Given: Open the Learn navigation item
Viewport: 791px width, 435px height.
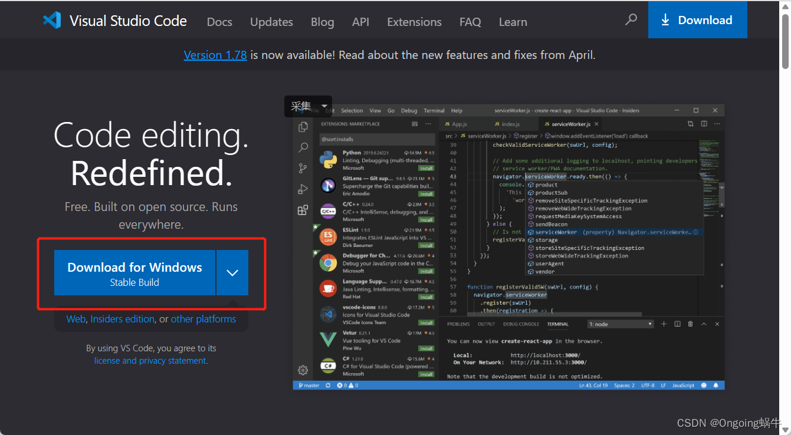Looking at the screenshot, I should pyautogui.click(x=513, y=22).
